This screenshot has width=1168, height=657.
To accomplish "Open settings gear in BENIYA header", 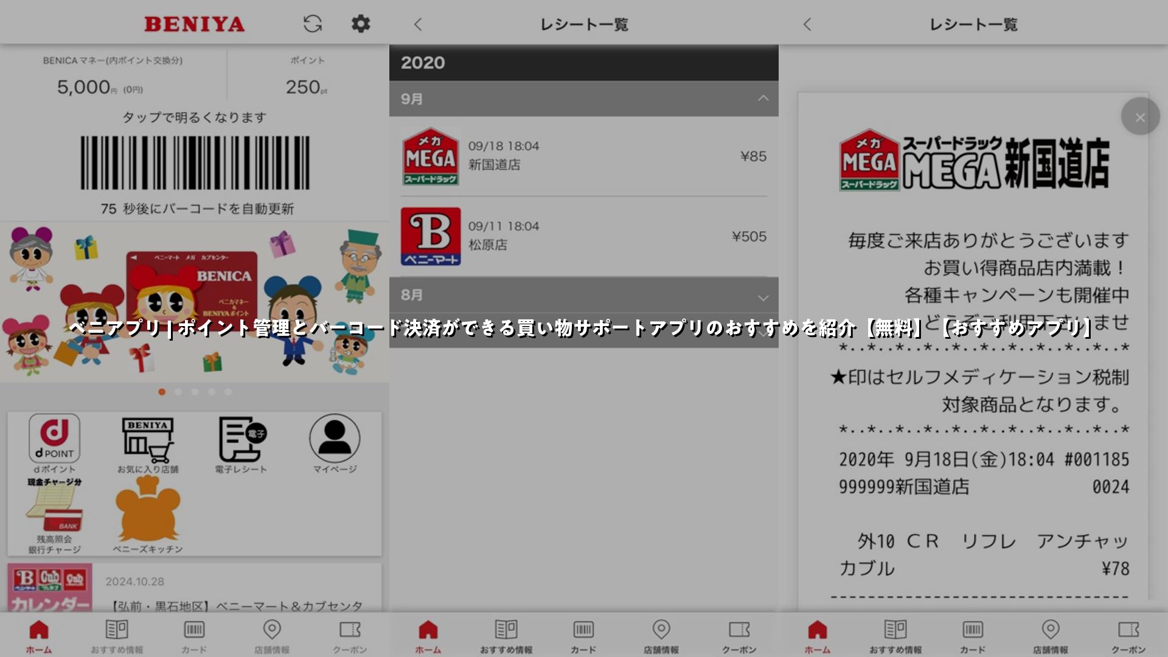I will 361,24.
